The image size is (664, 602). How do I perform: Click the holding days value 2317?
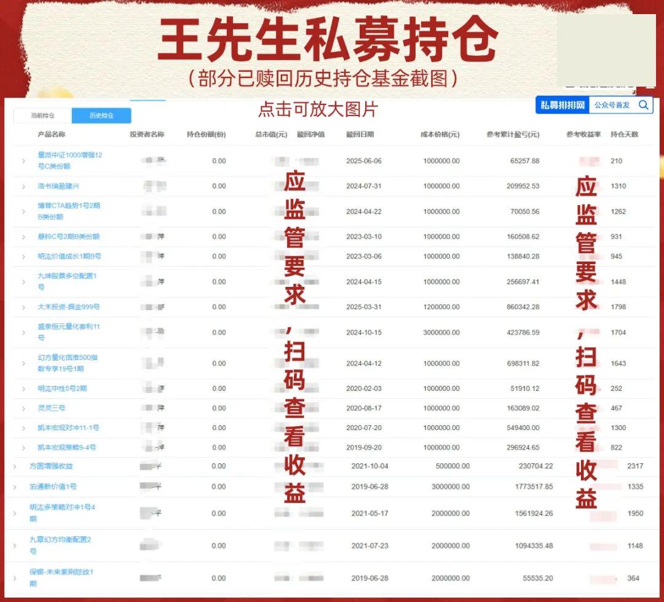coord(635,466)
